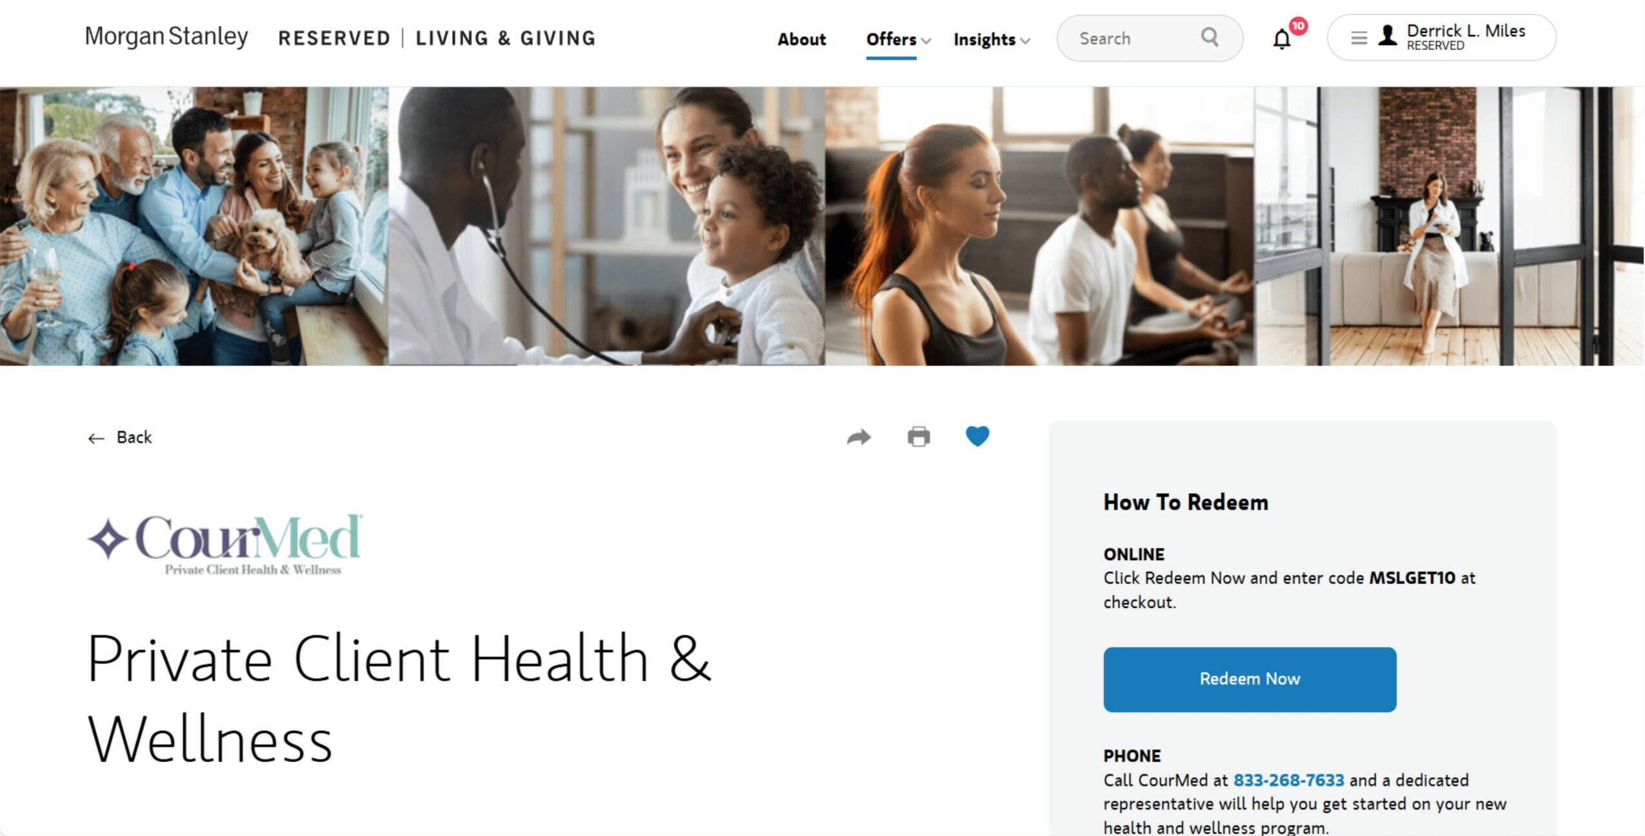The height and width of the screenshot is (836, 1645).
Task: Print this offer page
Action: tap(919, 436)
